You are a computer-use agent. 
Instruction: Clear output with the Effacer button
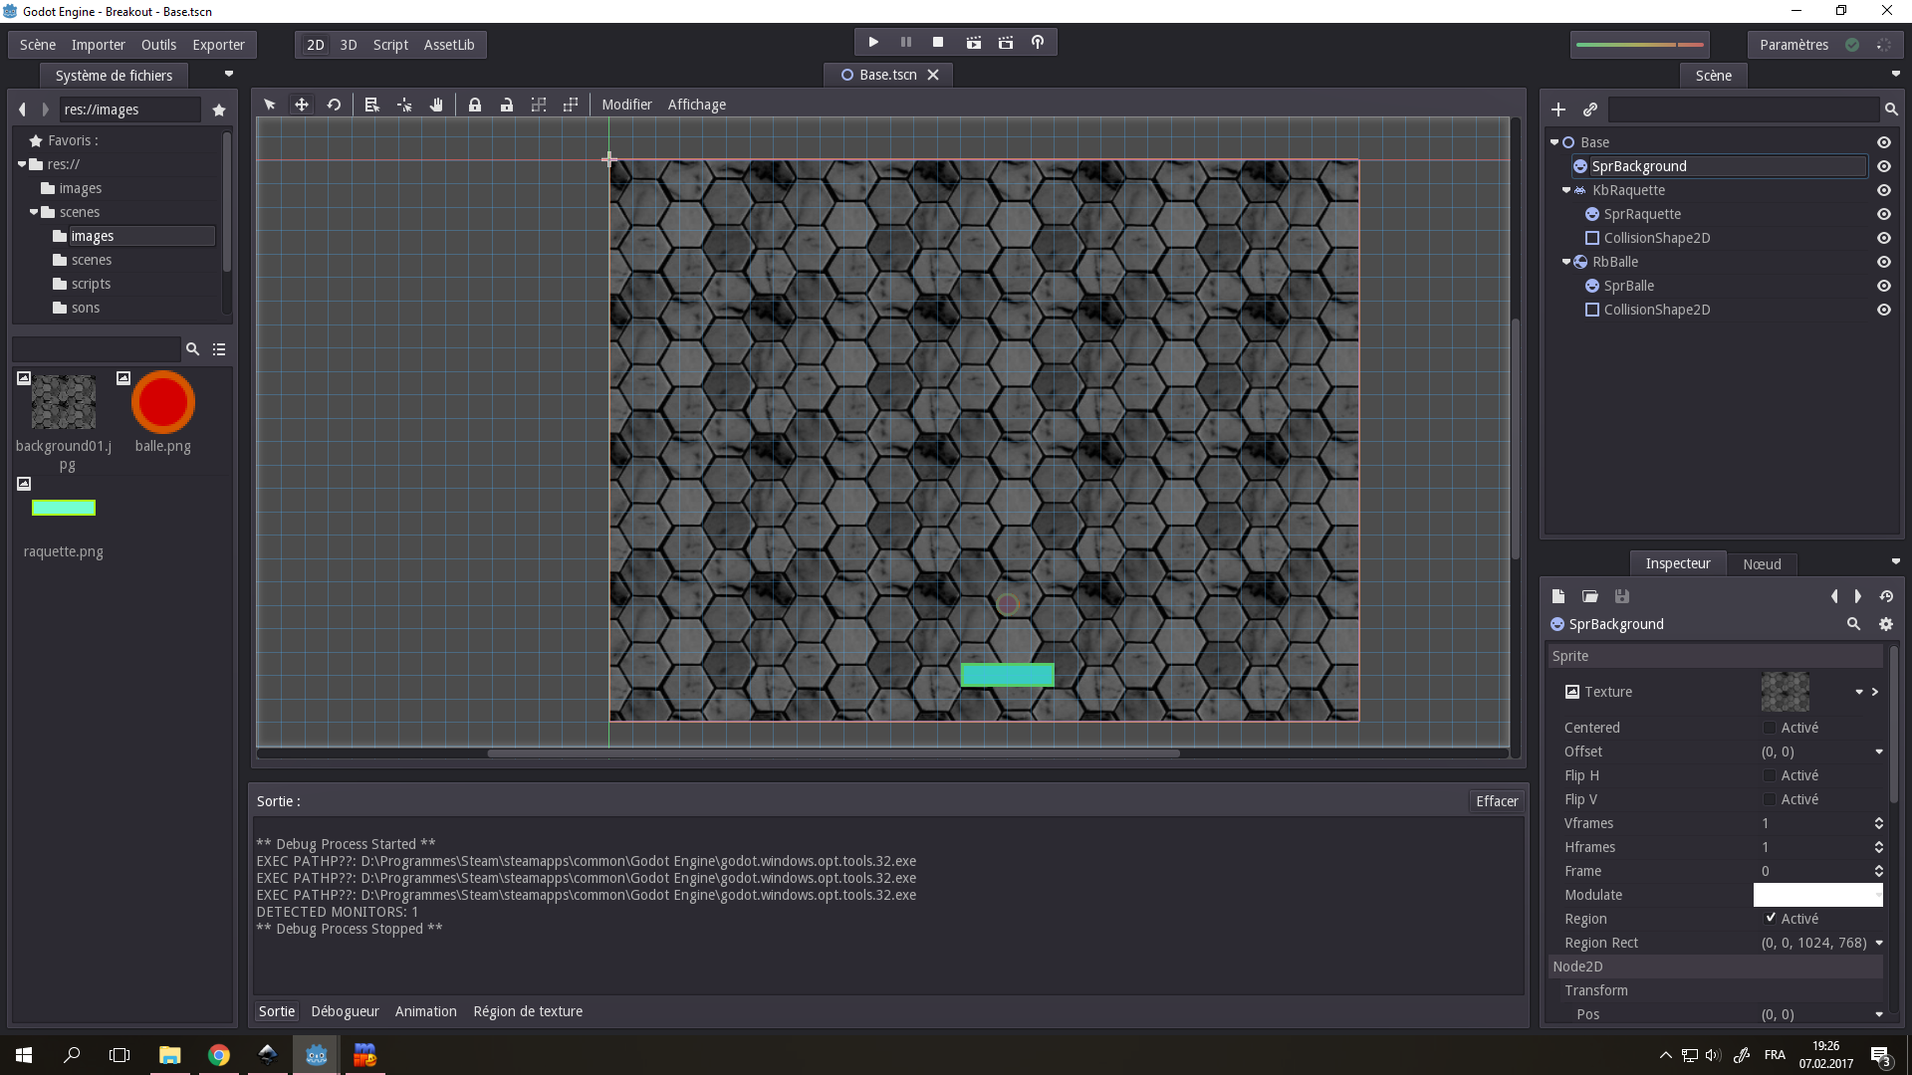(1497, 801)
